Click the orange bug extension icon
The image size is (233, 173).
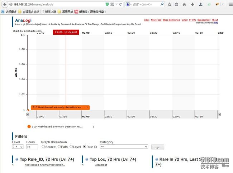(x=217, y=4)
